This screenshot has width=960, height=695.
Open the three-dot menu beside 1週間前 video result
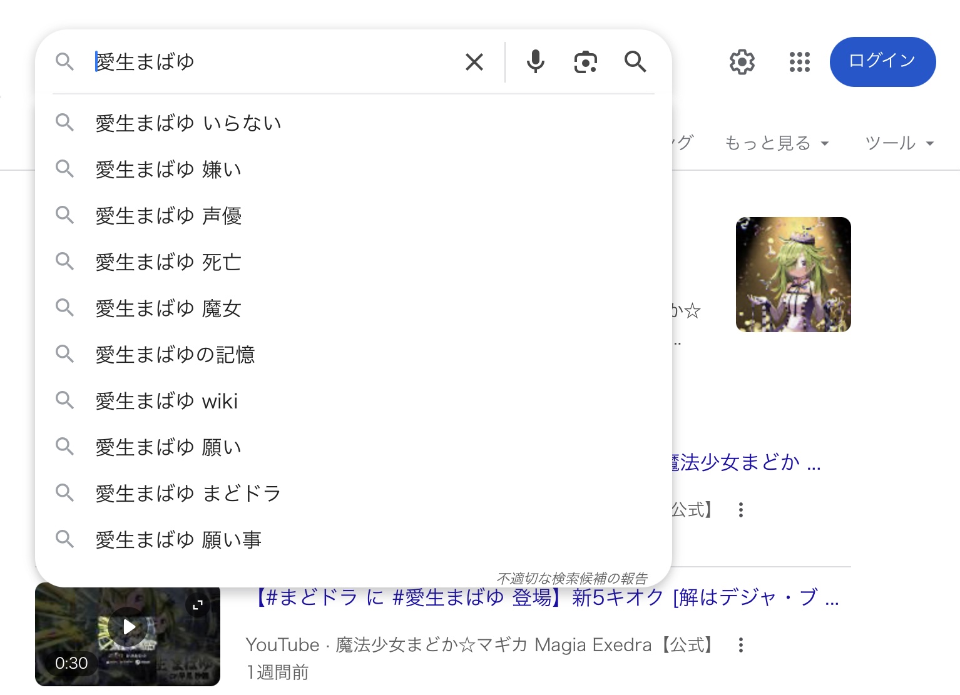pyautogui.click(x=741, y=645)
